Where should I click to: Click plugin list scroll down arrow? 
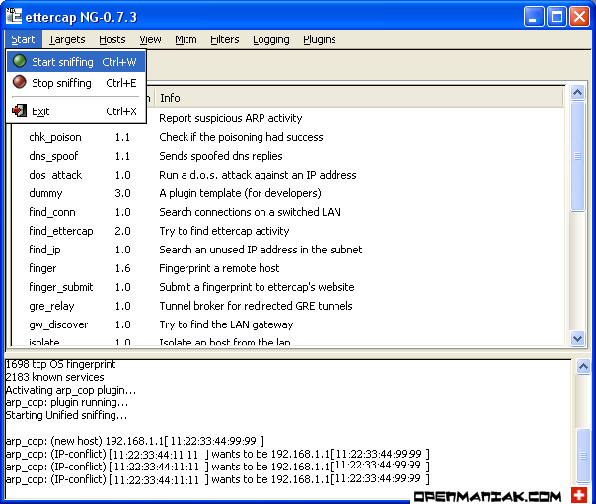[578, 338]
